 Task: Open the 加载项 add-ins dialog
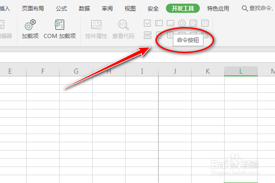coord(30,29)
